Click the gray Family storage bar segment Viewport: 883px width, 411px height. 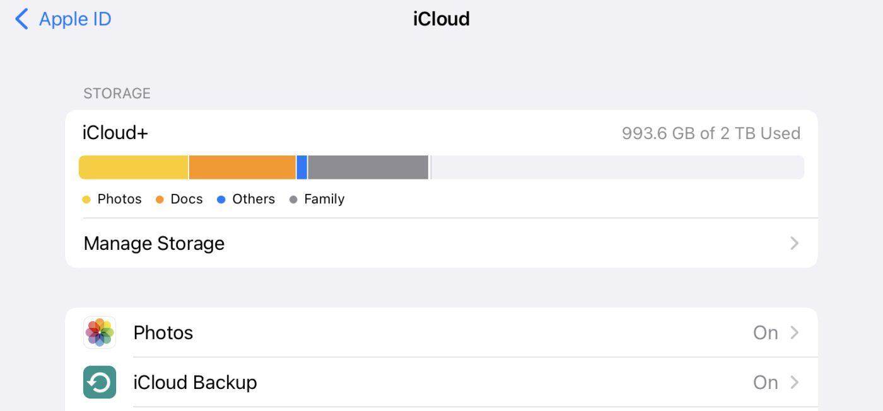click(x=368, y=167)
